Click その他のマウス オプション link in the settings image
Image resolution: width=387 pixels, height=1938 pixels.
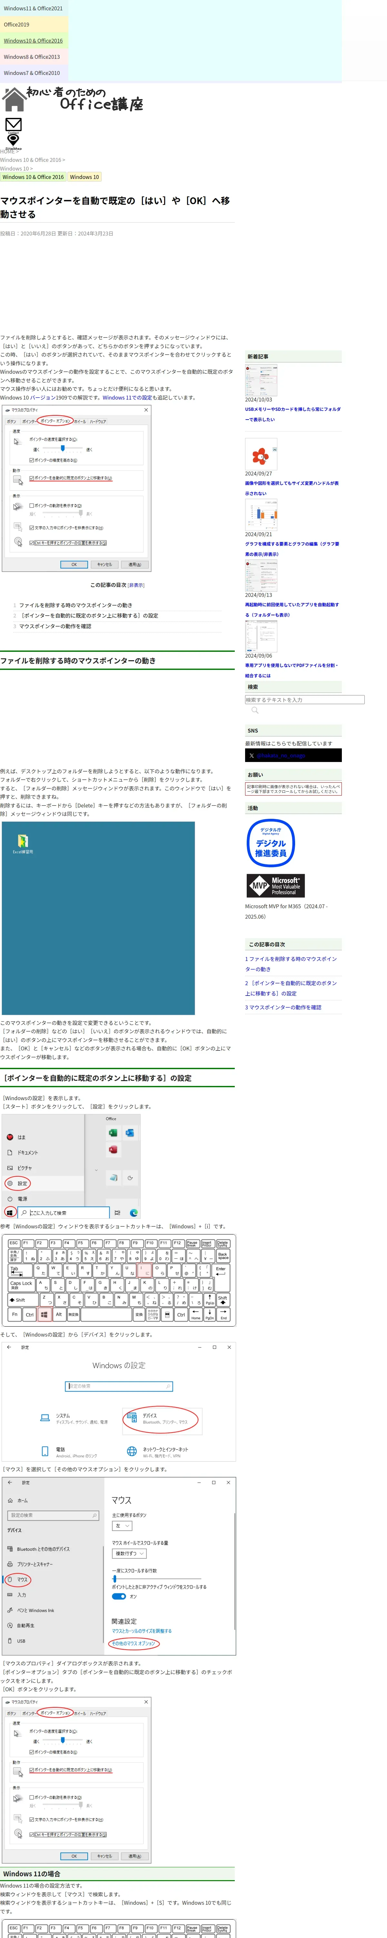click(134, 1643)
